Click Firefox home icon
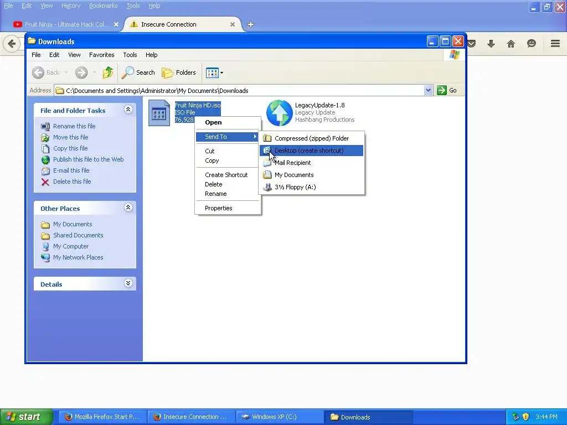 [x=511, y=44]
